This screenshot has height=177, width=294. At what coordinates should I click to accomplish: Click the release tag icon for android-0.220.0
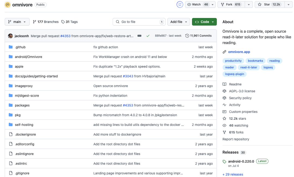224,162
